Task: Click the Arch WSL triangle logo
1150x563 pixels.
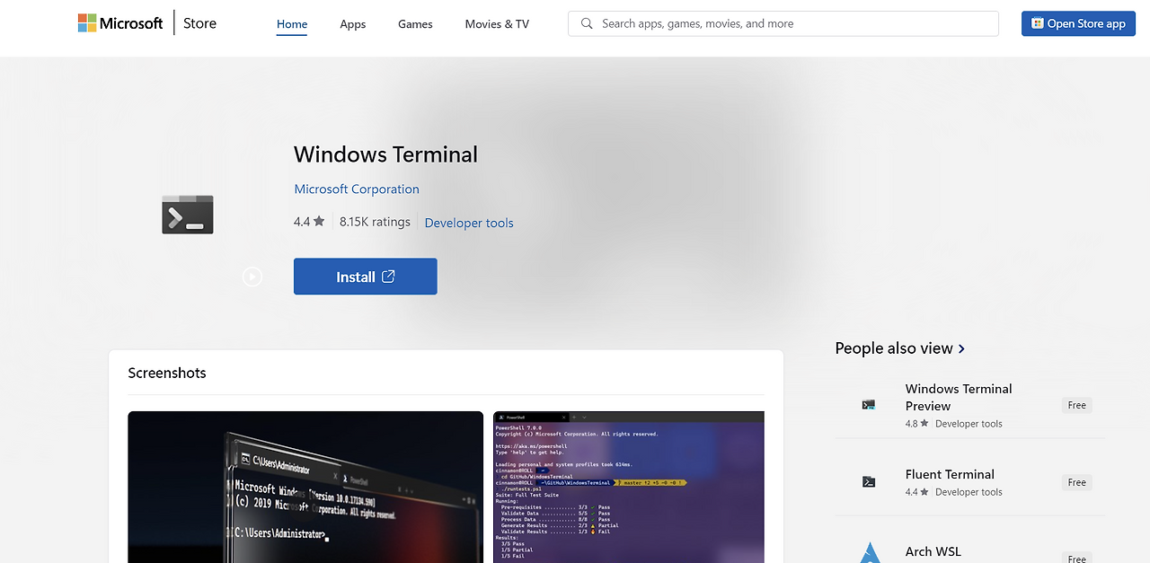Action: click(x=870, y=551)
